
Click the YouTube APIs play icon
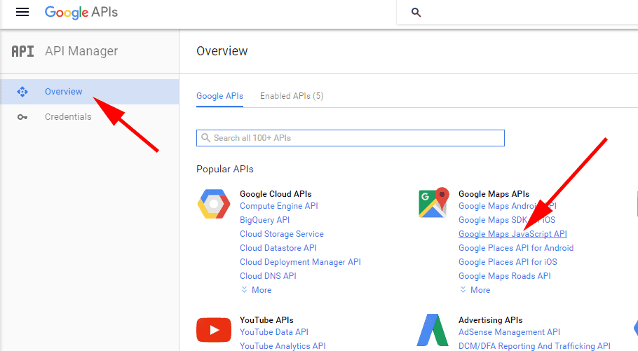tap(212, 330)
